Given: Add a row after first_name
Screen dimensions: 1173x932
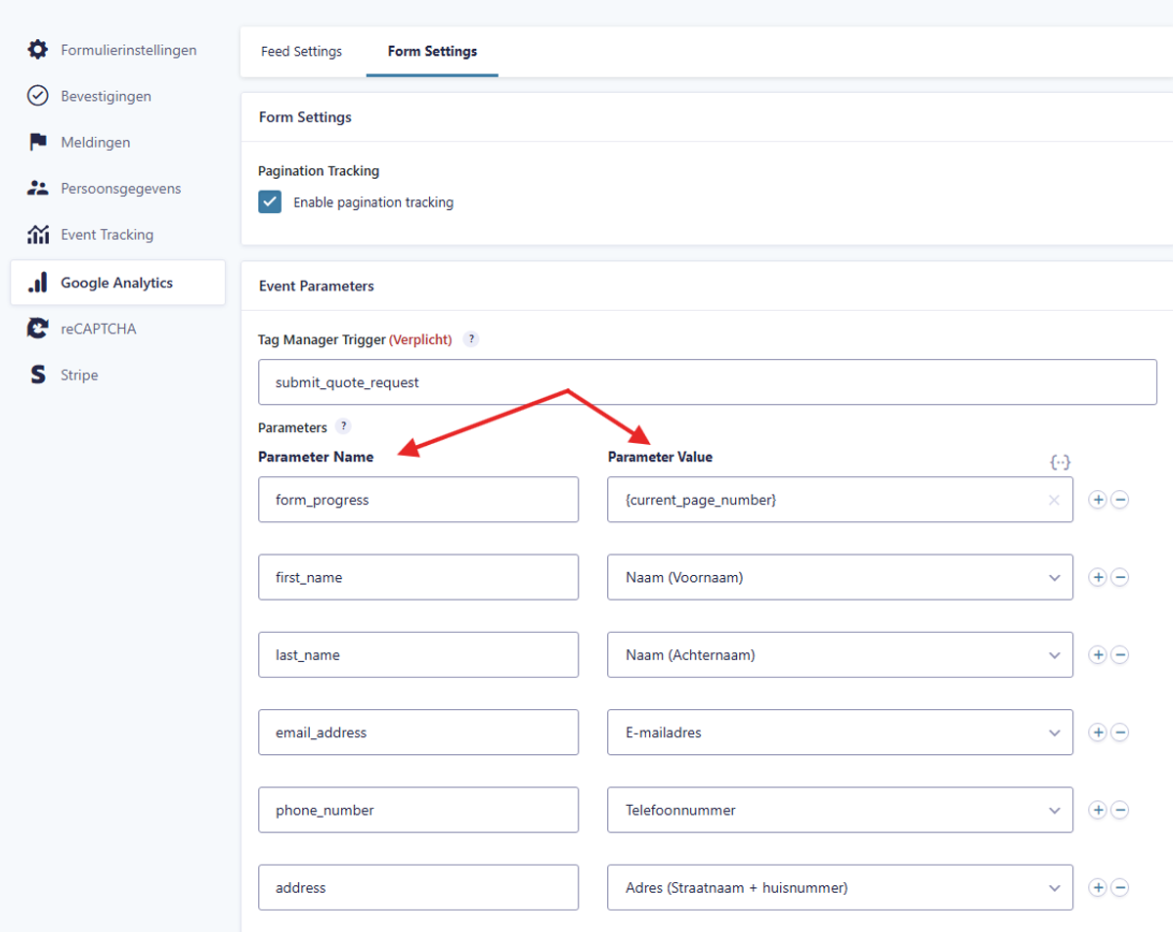Looking at the screenshot, I should 1098,577.
